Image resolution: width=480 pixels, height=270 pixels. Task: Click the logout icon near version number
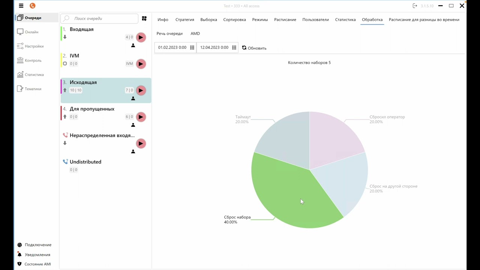(415, 6)
